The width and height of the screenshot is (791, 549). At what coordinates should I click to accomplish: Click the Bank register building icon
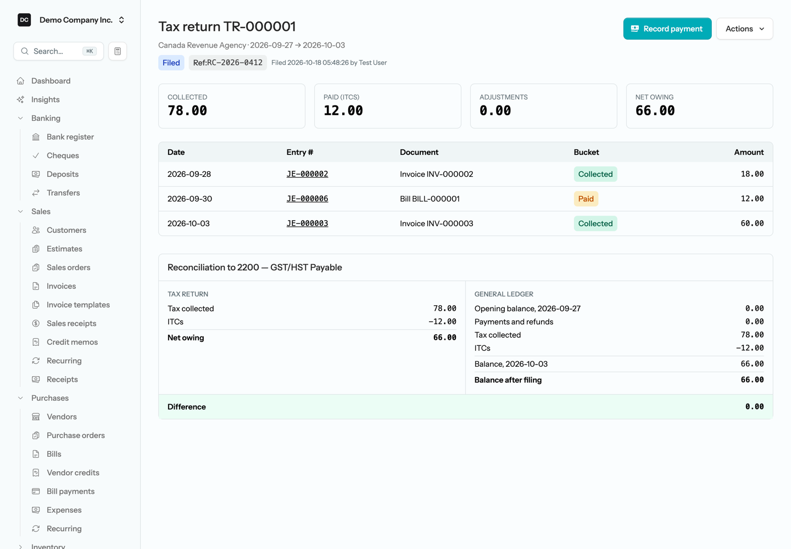(x=36, y=137)
